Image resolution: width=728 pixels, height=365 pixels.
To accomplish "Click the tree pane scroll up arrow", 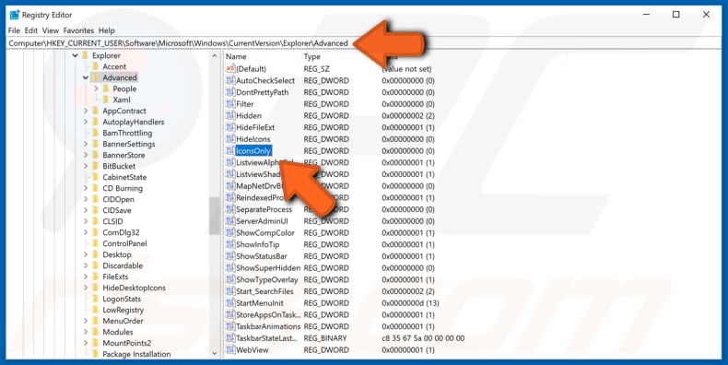I will point(214,56).
